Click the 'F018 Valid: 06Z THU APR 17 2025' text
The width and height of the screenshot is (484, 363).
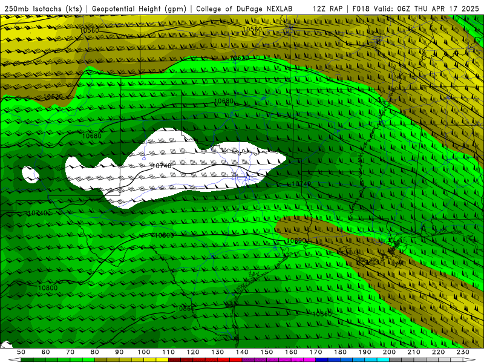[416, 8]
